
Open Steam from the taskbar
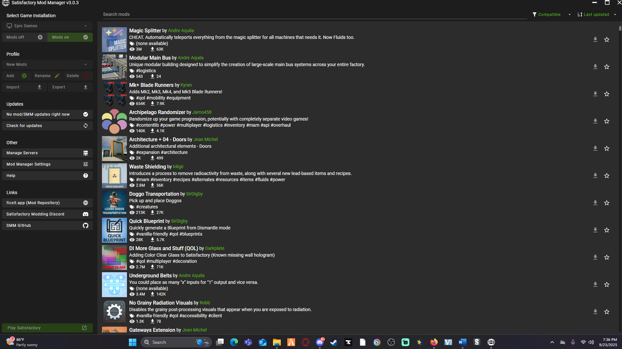coord(334,342)
